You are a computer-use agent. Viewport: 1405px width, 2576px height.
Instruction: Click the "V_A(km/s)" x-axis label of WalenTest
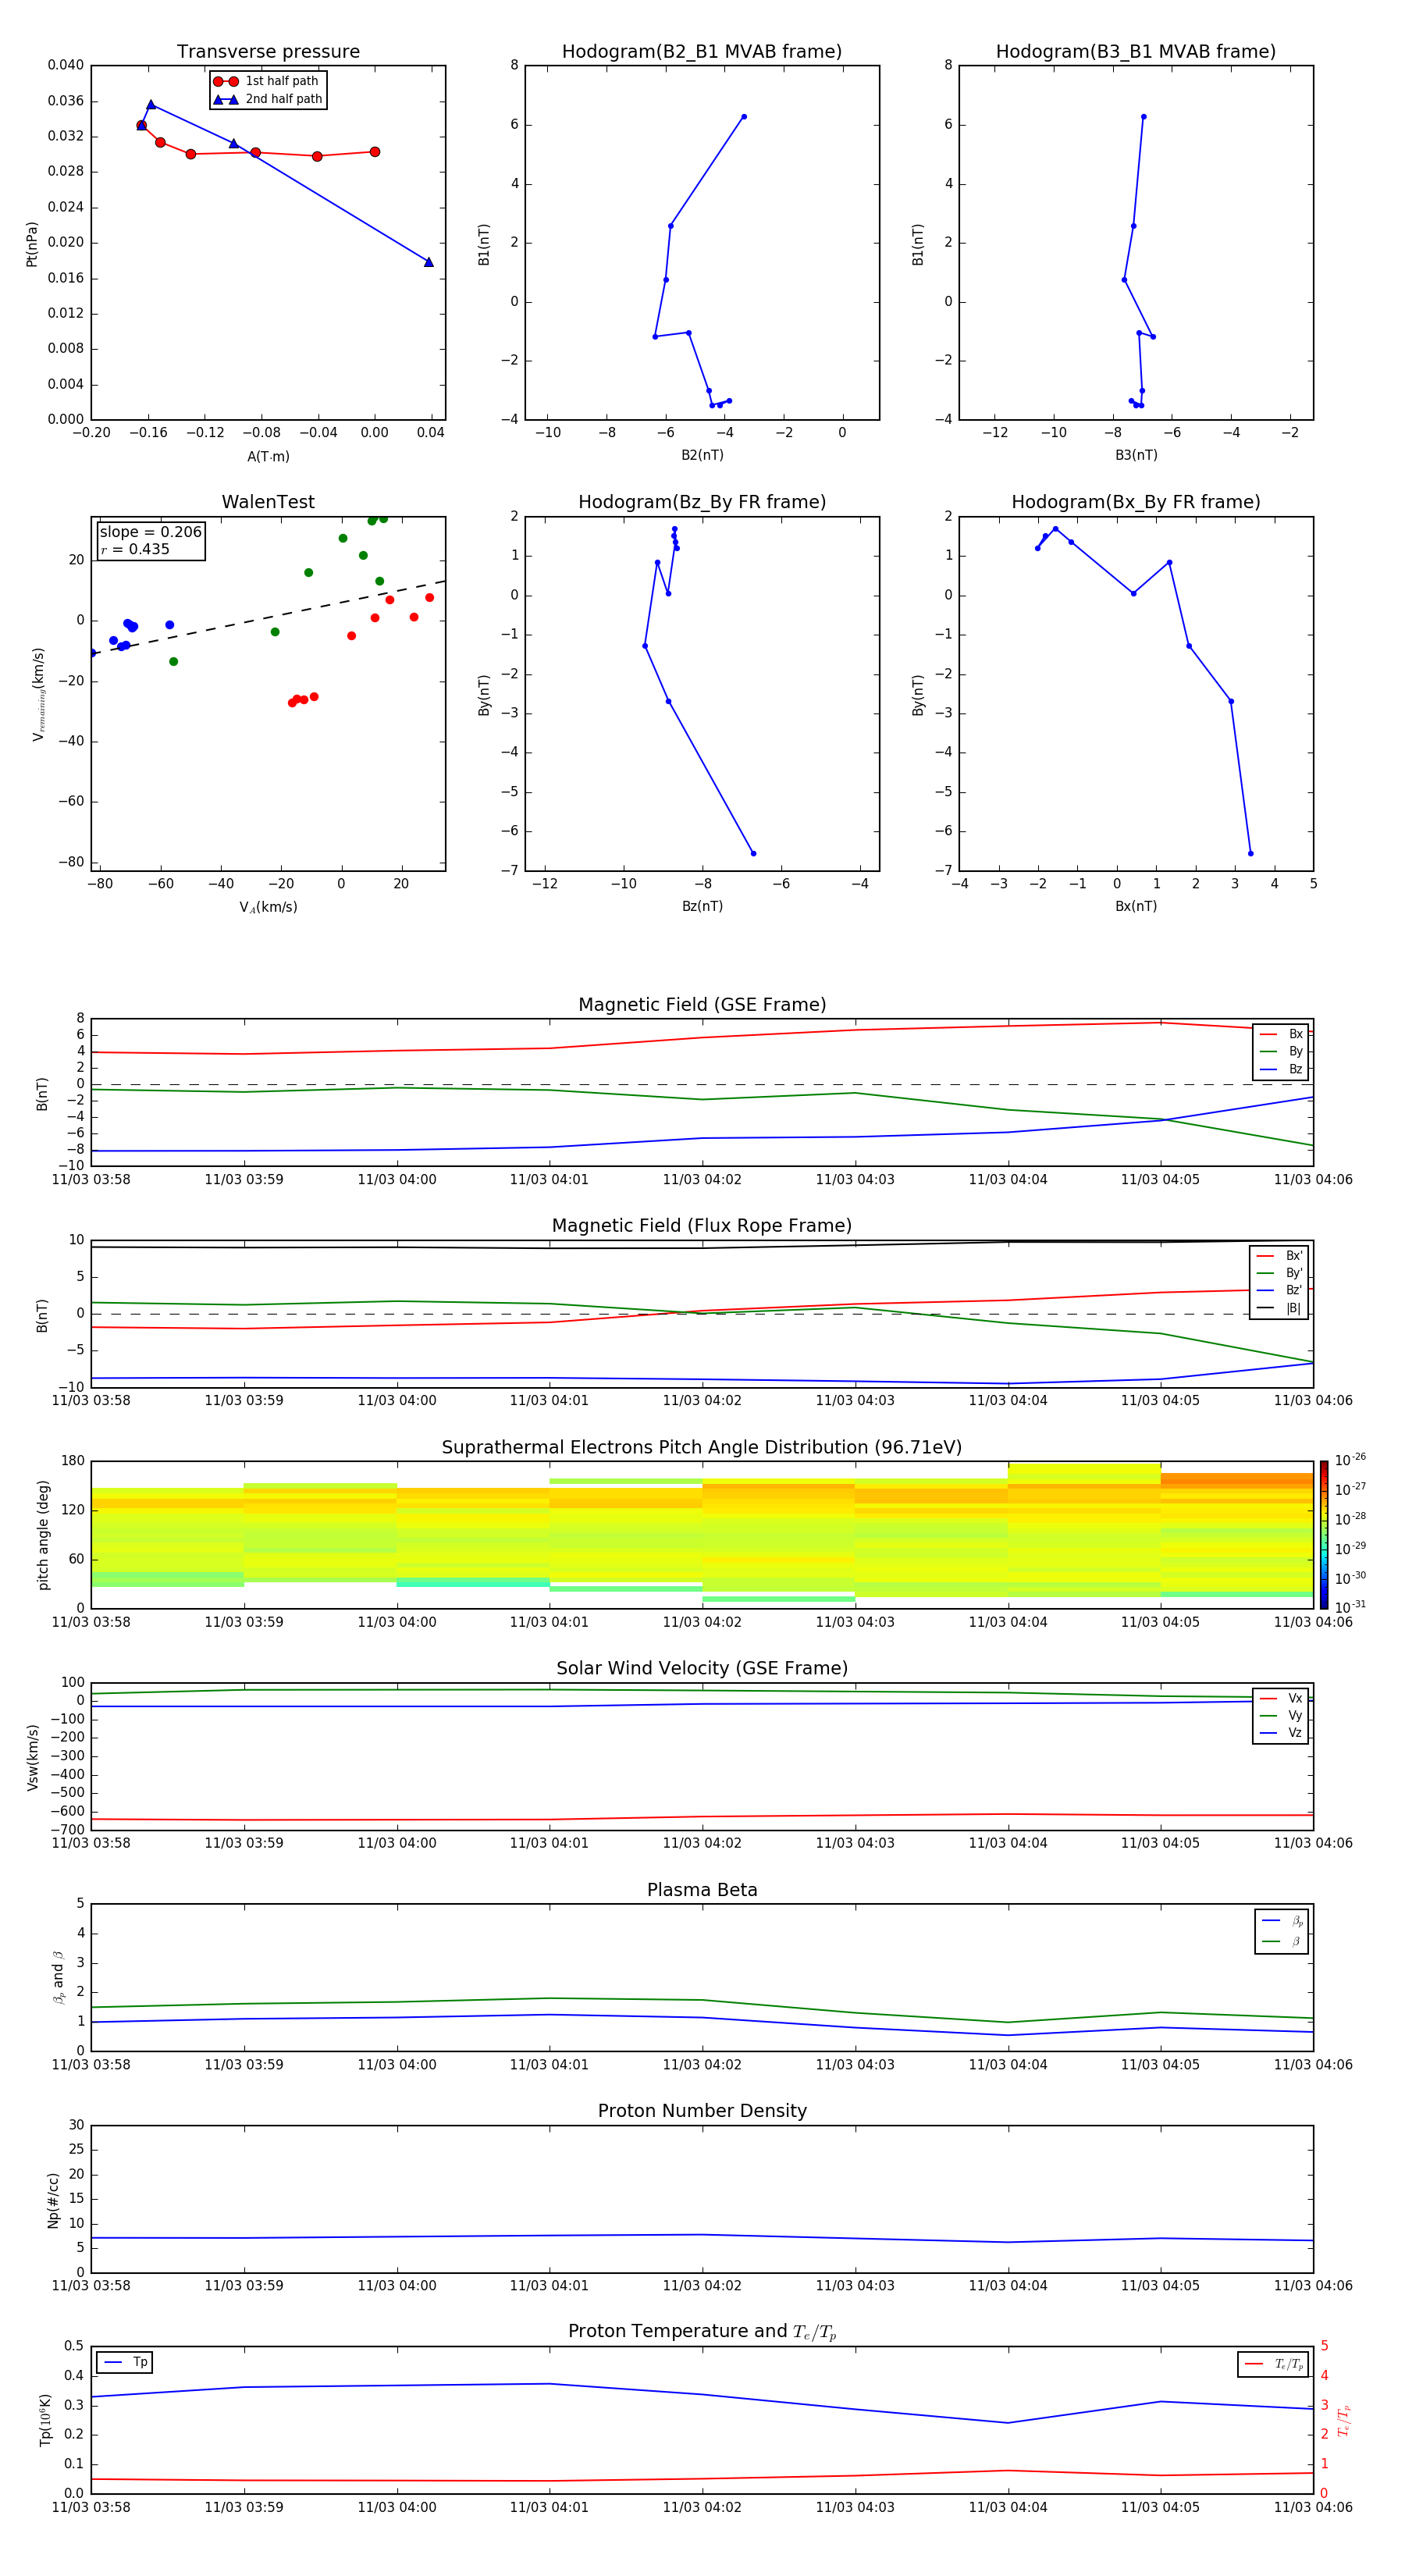pyautogui.click(x=268, y=907)
